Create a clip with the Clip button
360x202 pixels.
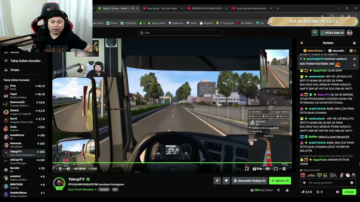pyautogui.click(x=257, y=169)
